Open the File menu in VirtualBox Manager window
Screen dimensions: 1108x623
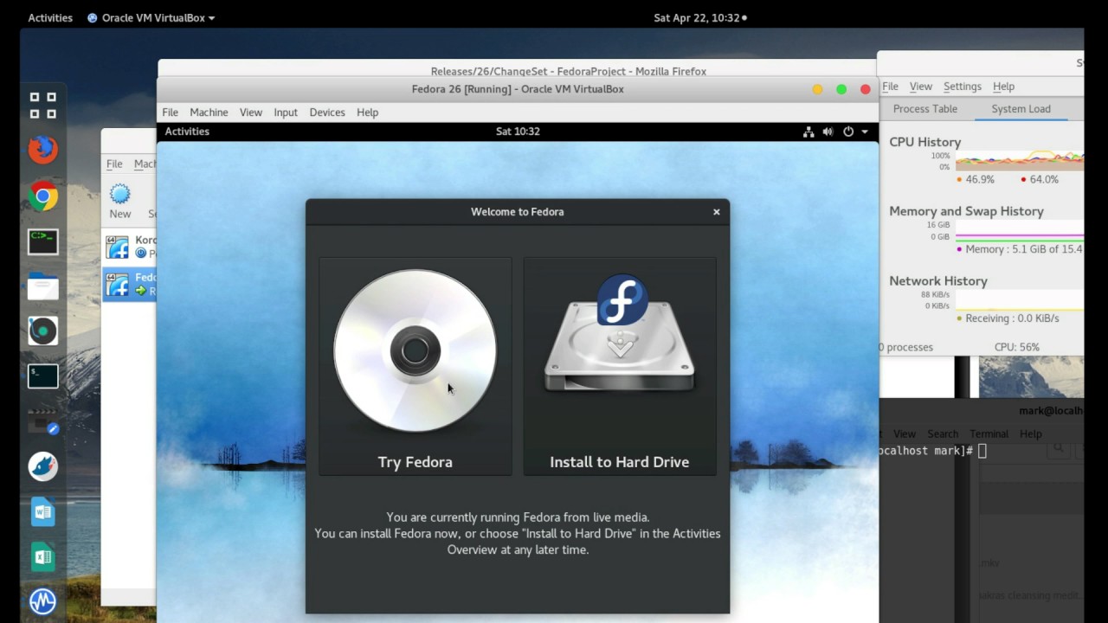pos(114,164)
